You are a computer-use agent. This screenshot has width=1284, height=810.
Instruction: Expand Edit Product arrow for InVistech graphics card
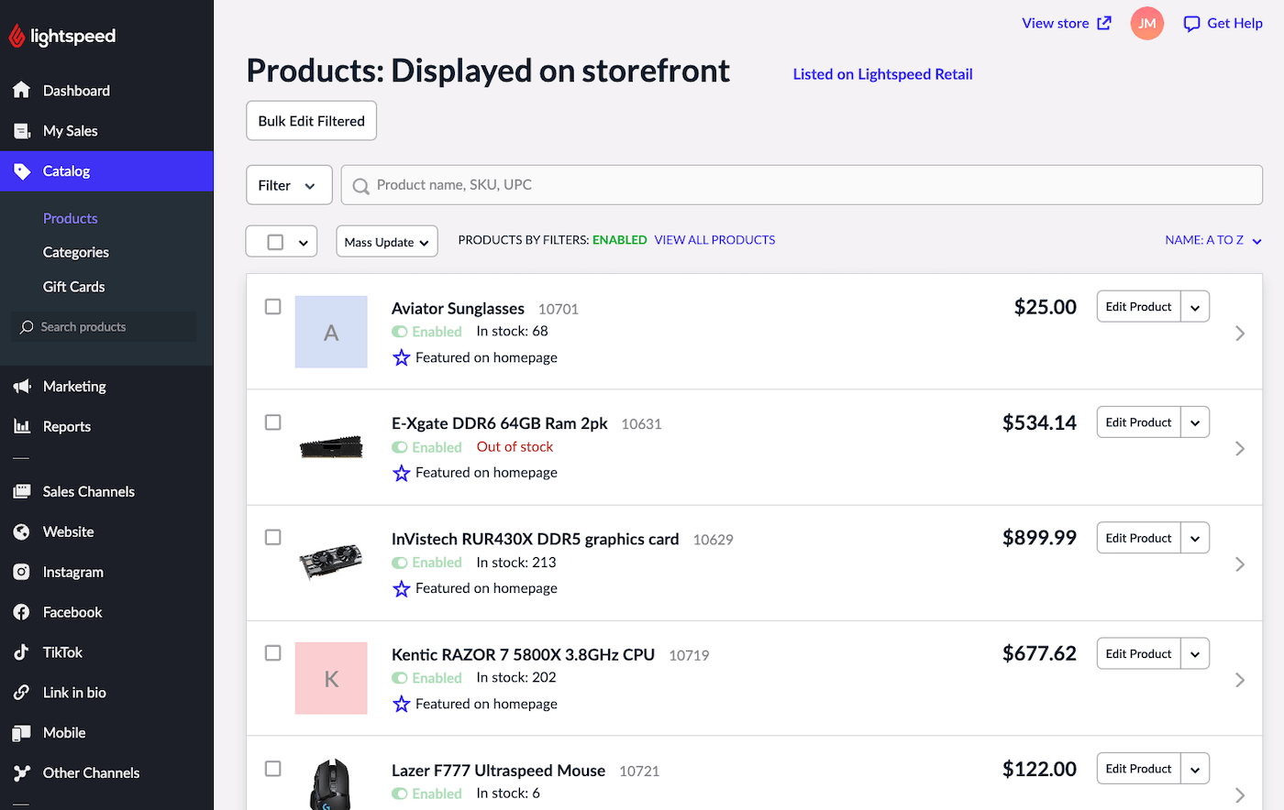[1195, 538]
